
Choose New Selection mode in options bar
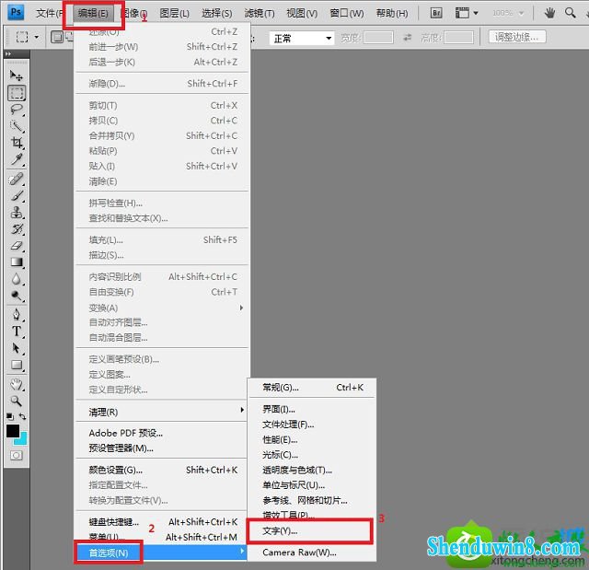pyautogui.click(x=57, y=37)
